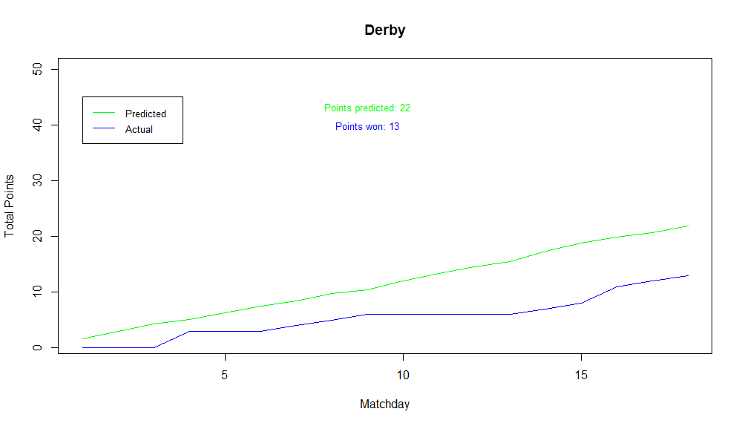Click the end of the green predicted line
Image resolution: width=742 pixels, height=426 pixels.
688,226
